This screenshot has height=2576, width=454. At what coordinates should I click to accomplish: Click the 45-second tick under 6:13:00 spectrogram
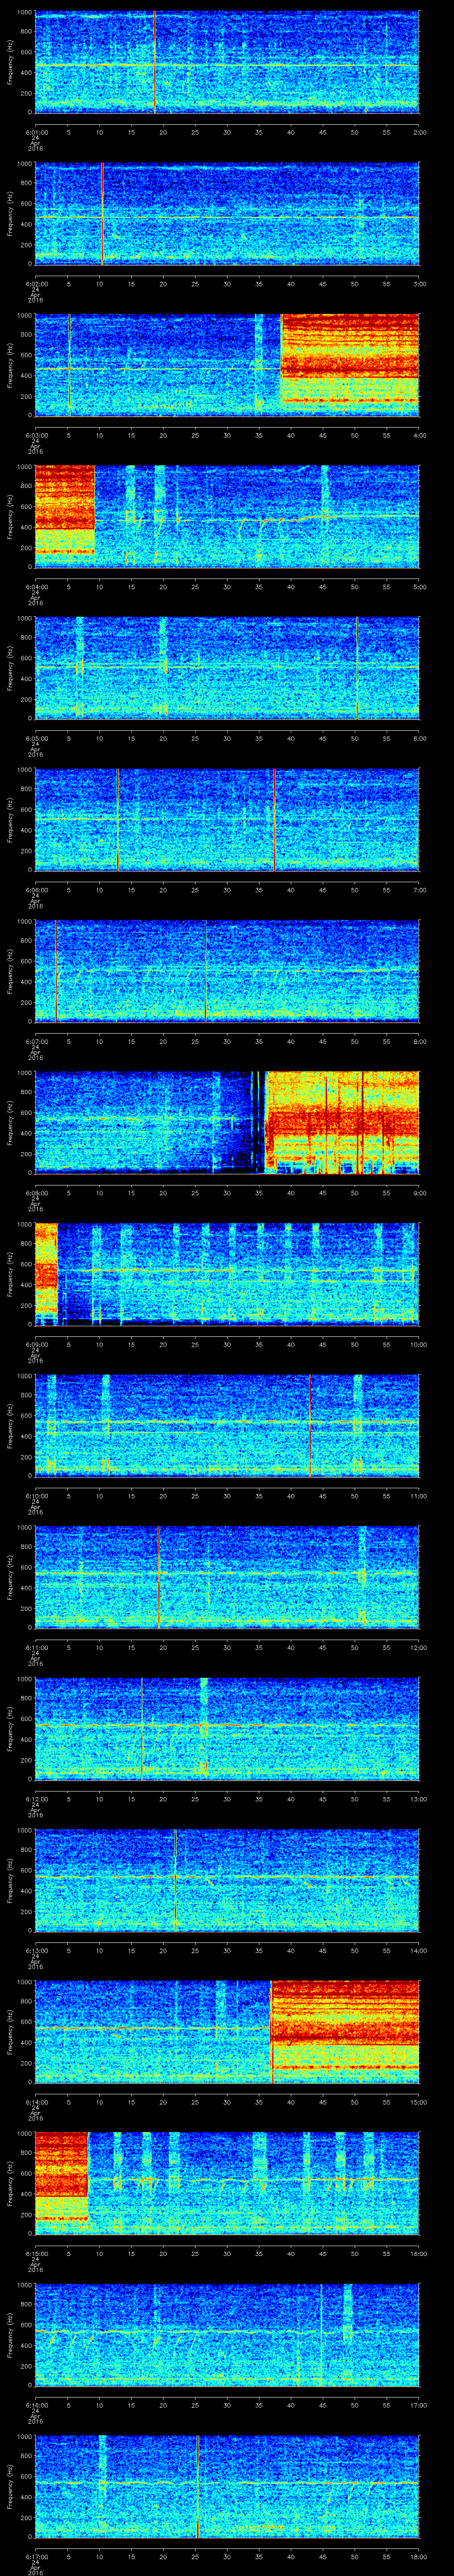[x=322, y=1951]
